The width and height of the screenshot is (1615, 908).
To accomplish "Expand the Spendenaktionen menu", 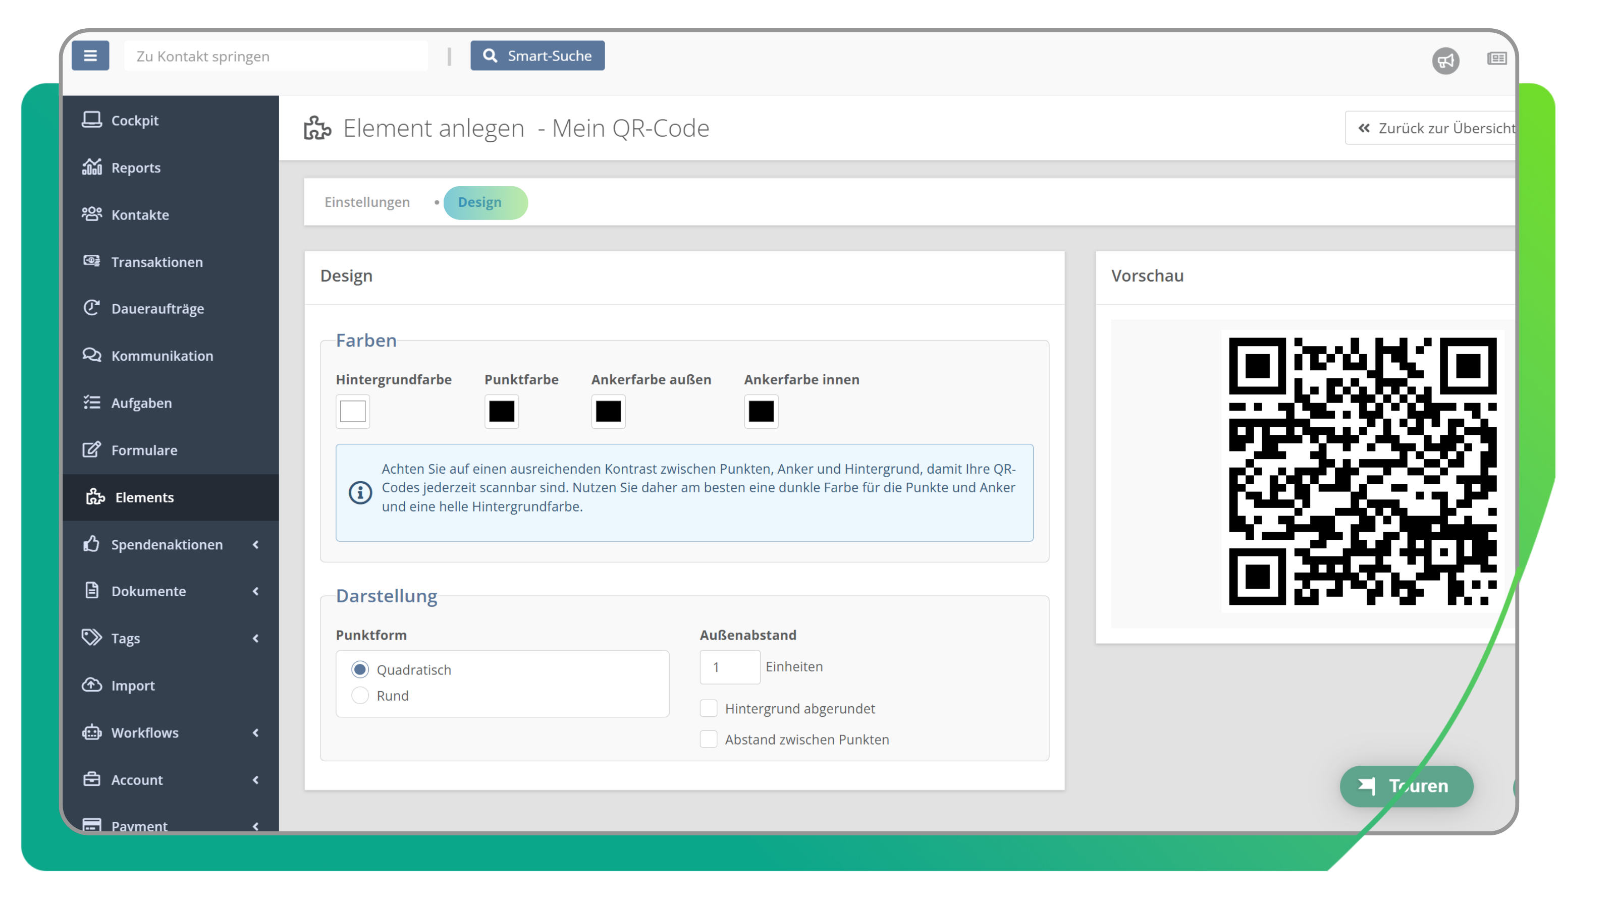I will 167,545.
